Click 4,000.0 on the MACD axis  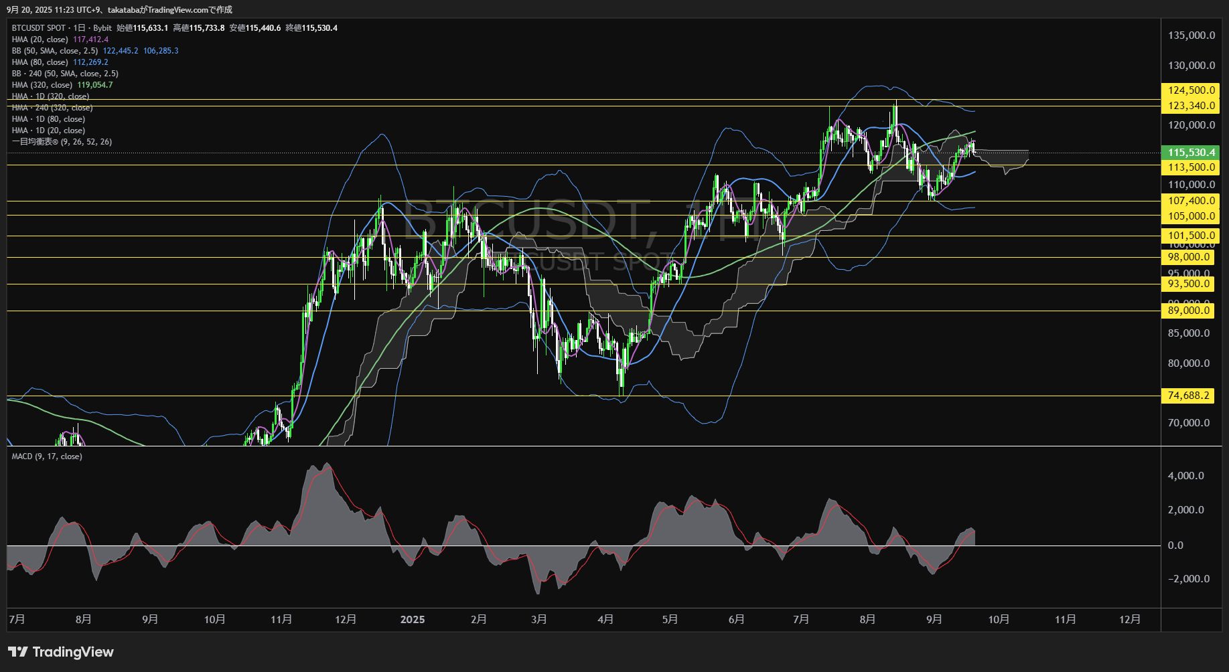[1186, 476]
